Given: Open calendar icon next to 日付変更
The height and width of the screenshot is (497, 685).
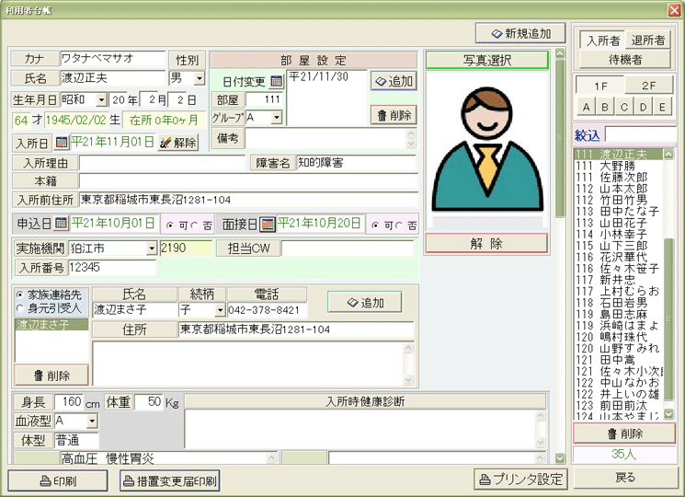Looking at the screenshot, I should 276,81.
